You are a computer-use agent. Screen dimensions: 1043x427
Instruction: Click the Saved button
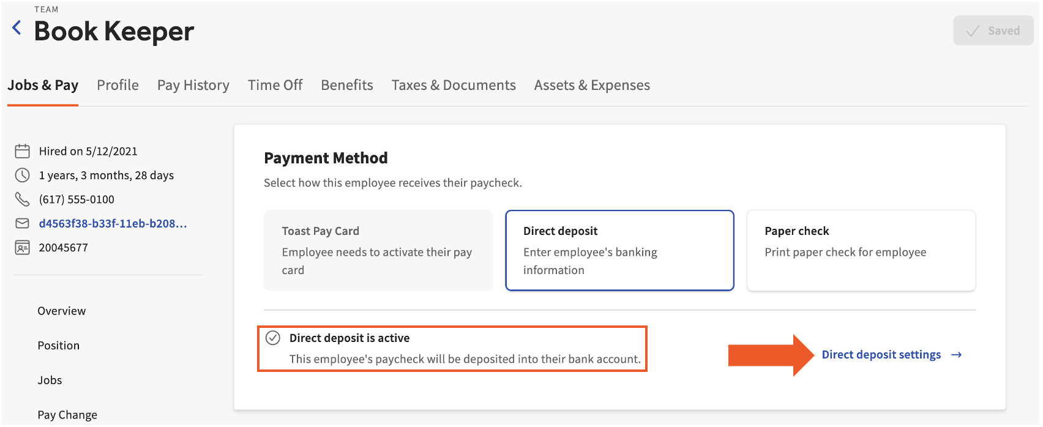click(993, 30)
